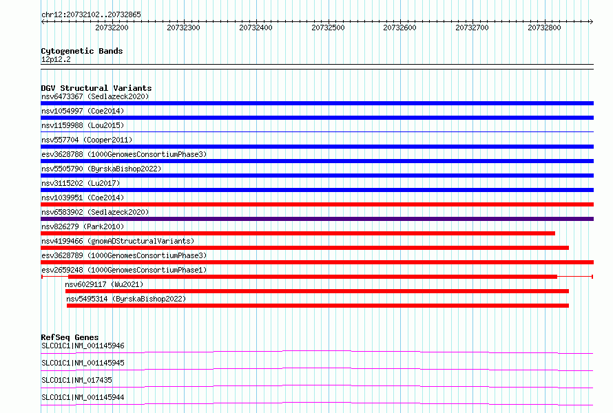Select the blue bar under nsv1054997
The image size is (613, 413).
coord(317,118)
